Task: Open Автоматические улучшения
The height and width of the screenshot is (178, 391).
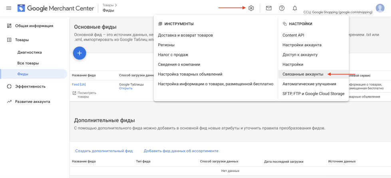Action: click(x=309, y=84)
